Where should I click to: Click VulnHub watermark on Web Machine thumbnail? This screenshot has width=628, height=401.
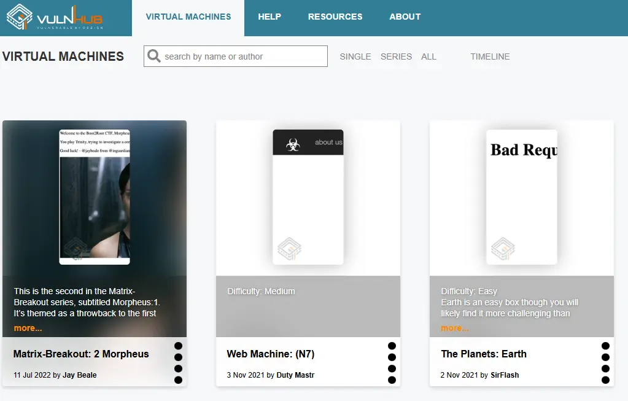click(289, 249)
